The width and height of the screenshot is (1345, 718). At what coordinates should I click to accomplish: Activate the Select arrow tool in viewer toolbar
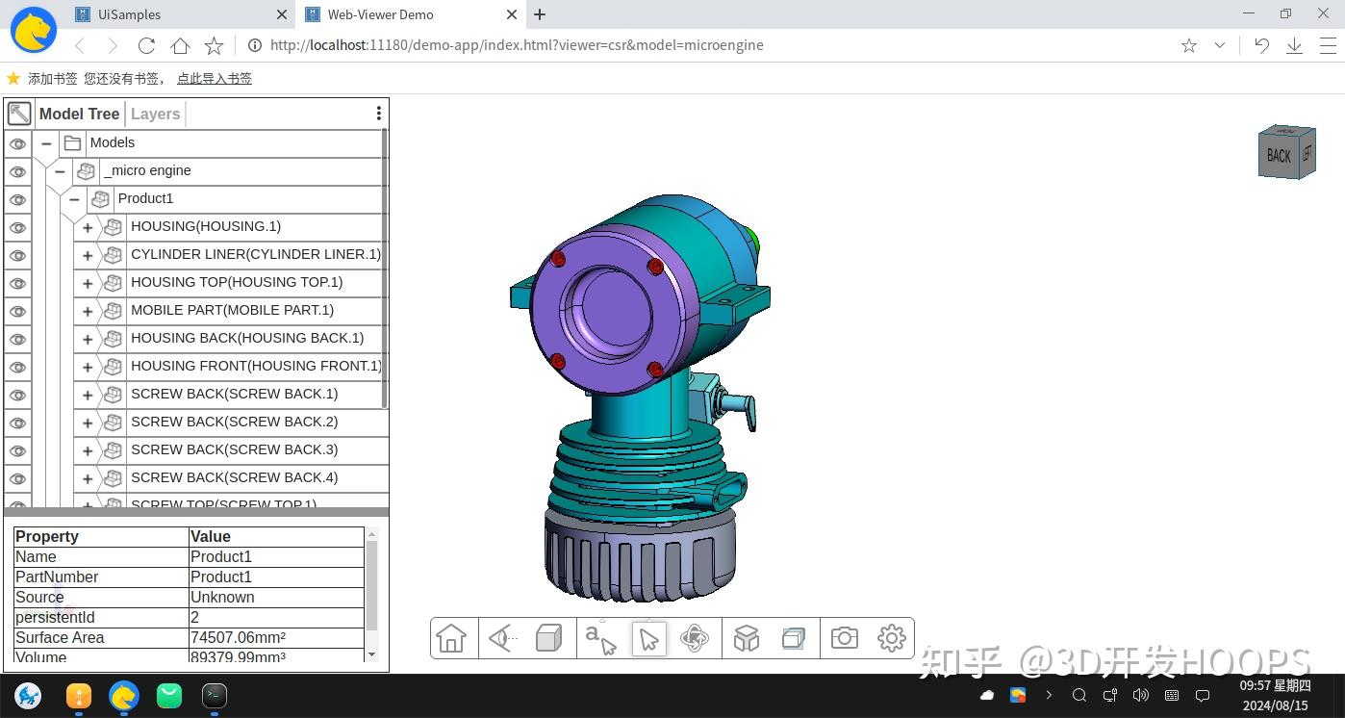(x=649, y=639)
